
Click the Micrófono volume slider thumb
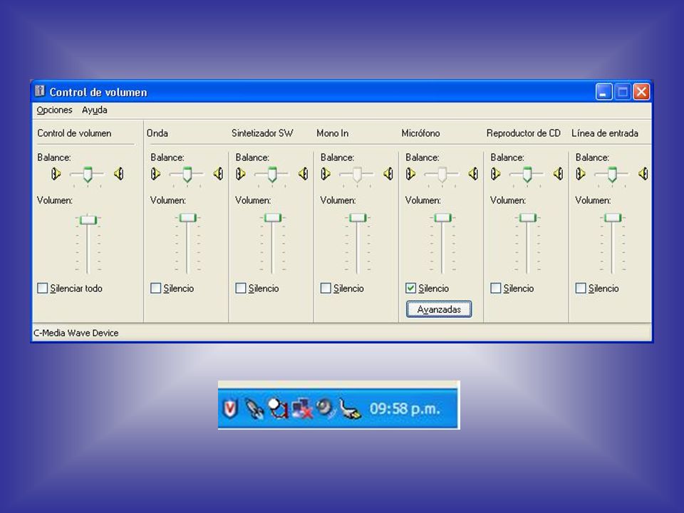442,217
